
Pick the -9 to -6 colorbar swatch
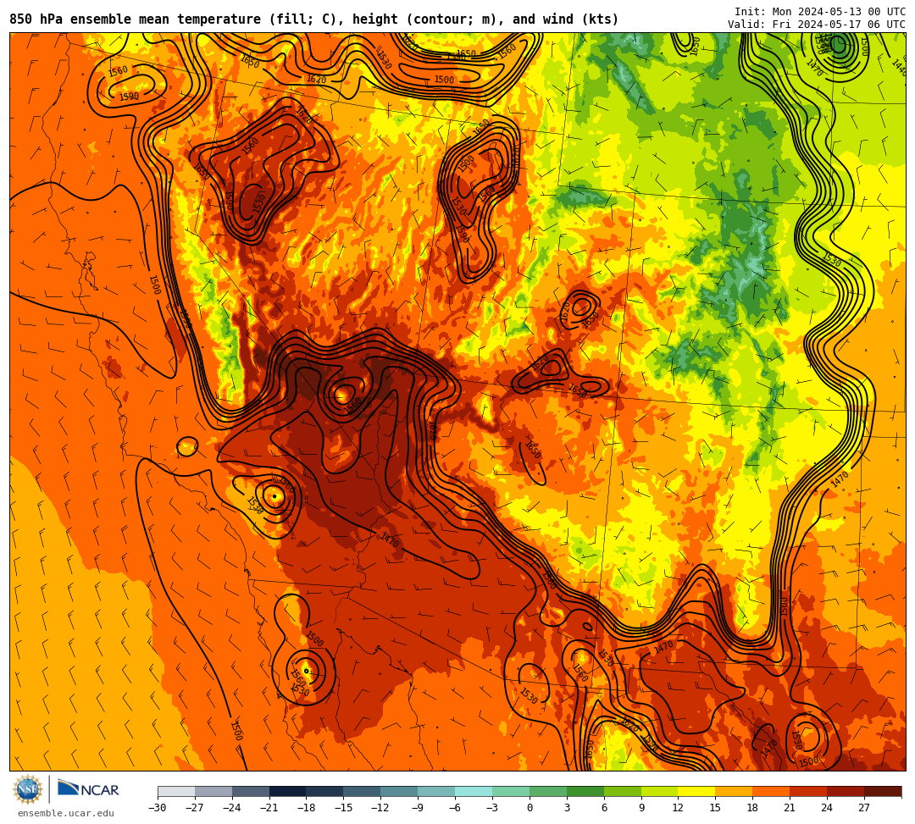coord(436,791)
